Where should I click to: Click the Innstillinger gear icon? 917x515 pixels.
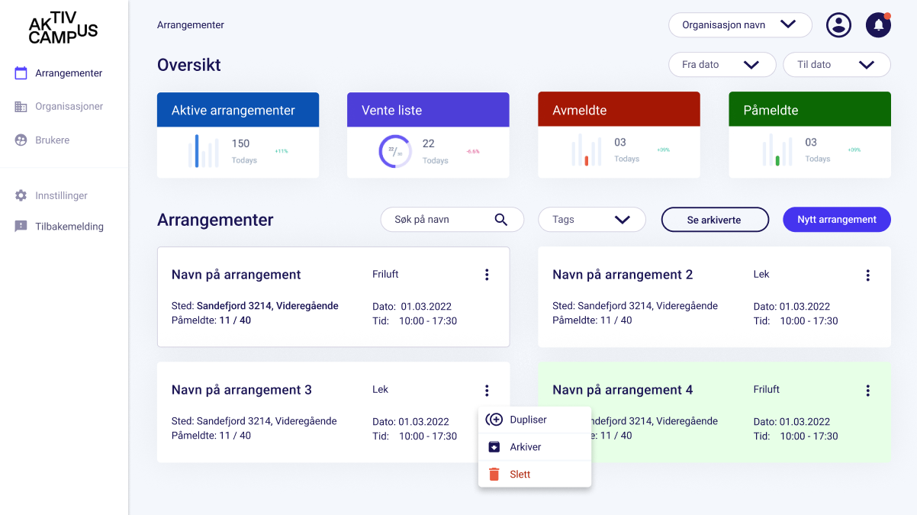coord(21,196)
